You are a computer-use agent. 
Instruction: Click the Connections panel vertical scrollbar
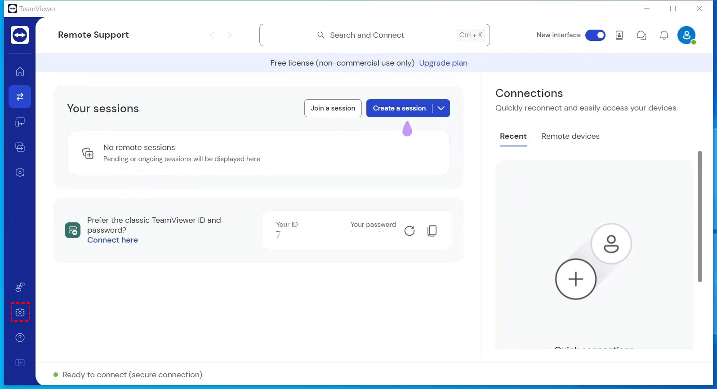[x=699, y=217]
